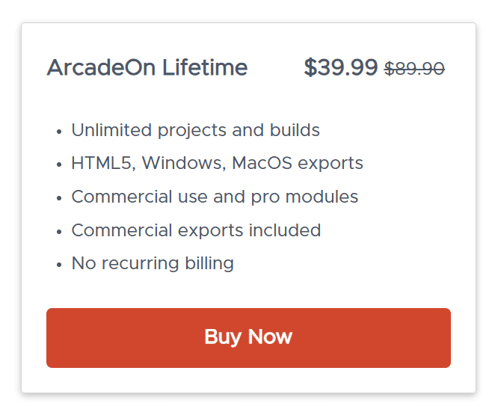This screenshot has height=415, width=495.
Task: Select the $39.99 sale price
Action: point(340,68)
